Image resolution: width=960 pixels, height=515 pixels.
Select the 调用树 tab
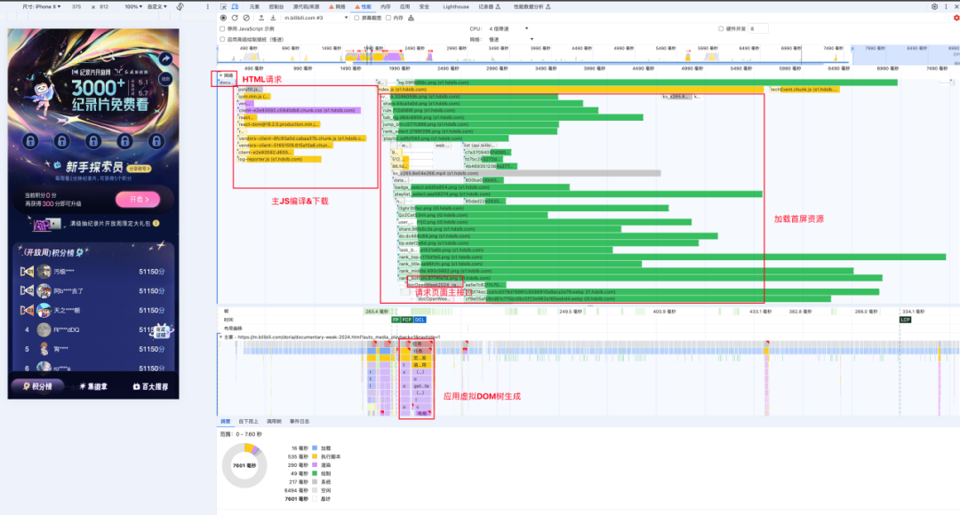(x=274, y=422)
